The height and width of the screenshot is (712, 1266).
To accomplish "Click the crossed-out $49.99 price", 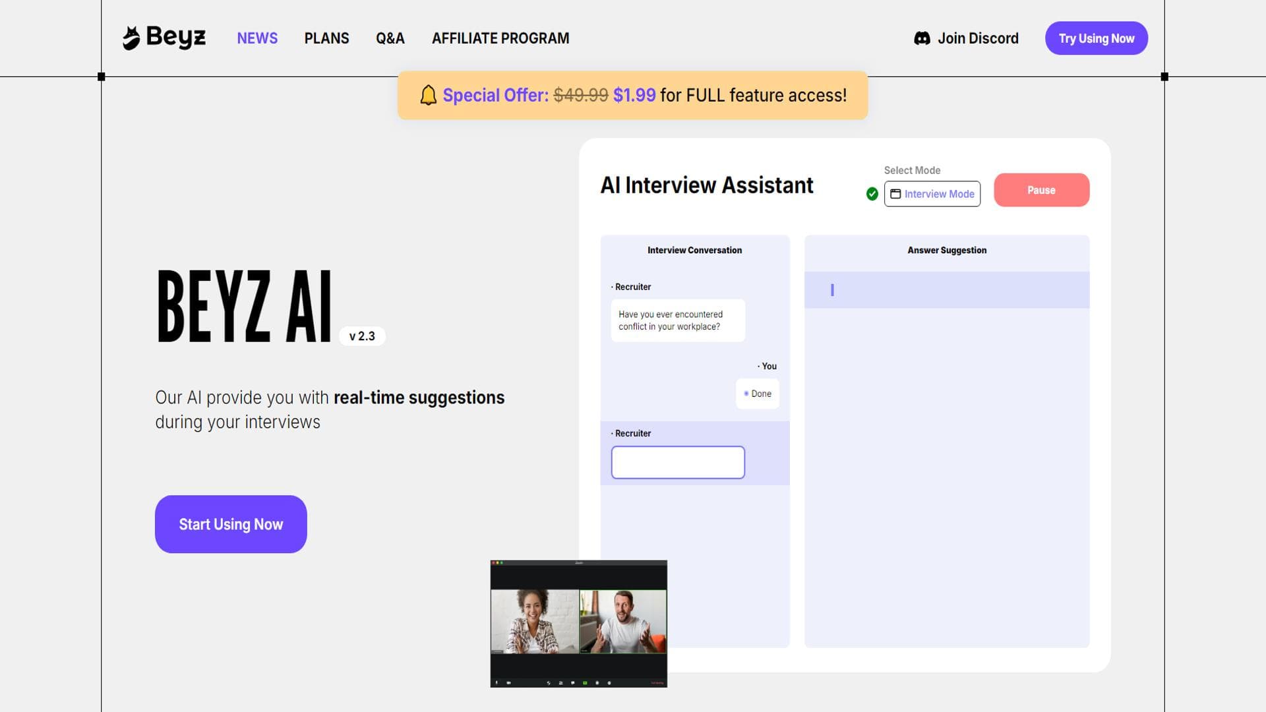I will [x=581, y=96].
